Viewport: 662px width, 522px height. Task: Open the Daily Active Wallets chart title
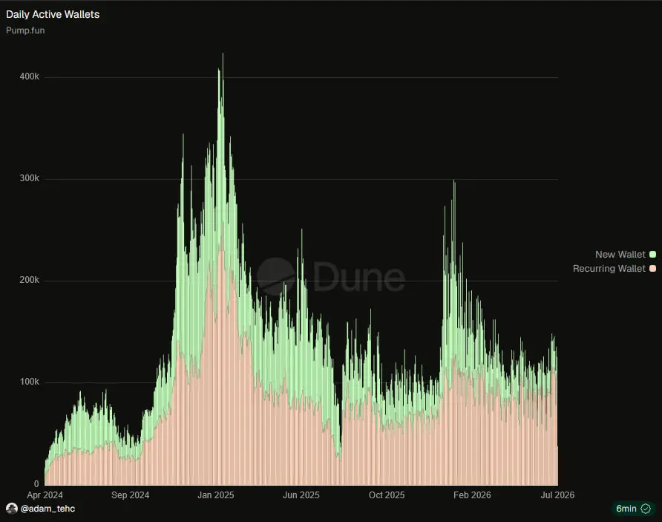(x=53, y=14)
